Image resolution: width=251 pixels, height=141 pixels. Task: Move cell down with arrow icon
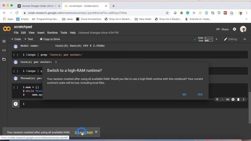tap(222, 99)
